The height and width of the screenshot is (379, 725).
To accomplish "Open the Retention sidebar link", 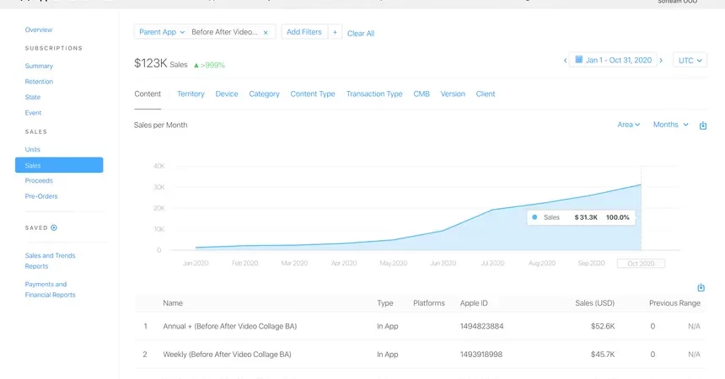I will pos(39,82).
